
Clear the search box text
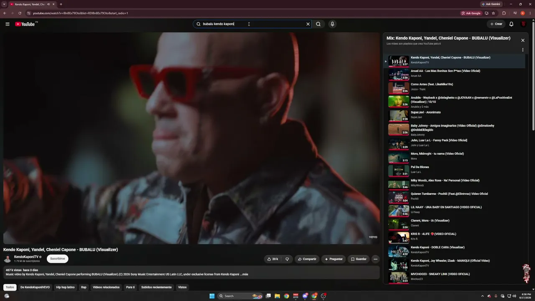click(308, 24)
